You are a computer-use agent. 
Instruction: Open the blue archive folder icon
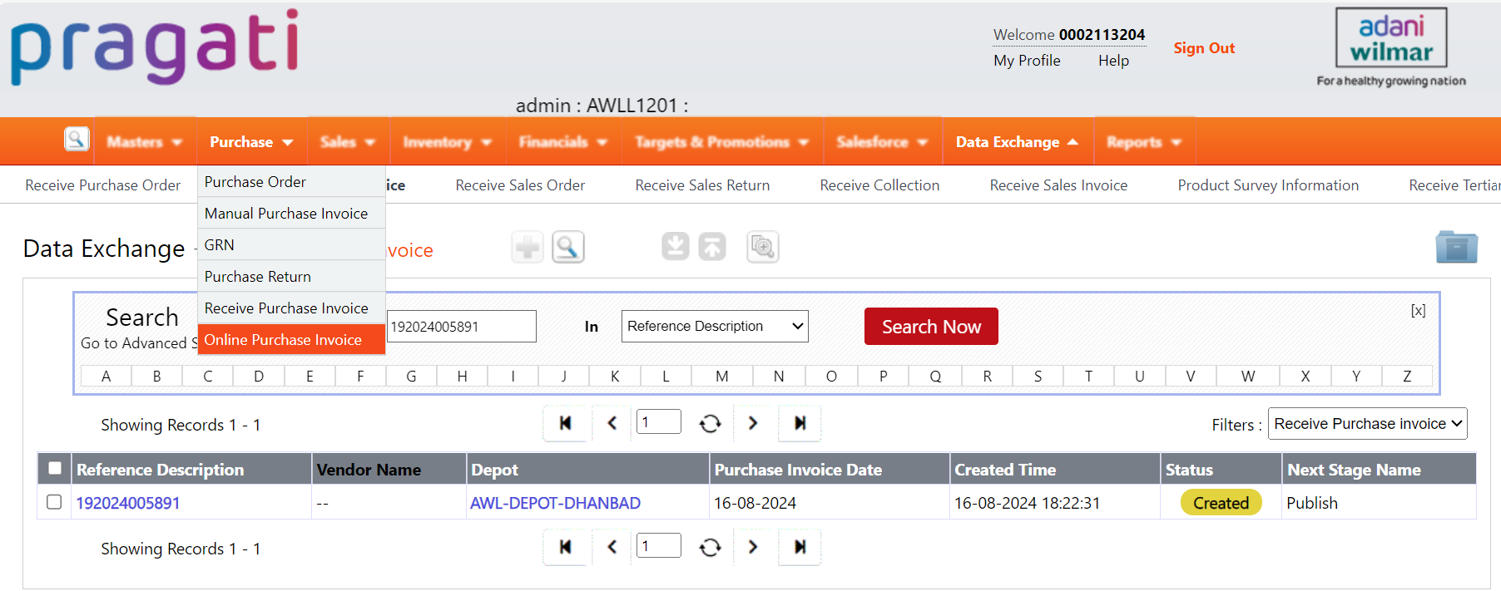pyautogui.click(x=1456, y=247)
